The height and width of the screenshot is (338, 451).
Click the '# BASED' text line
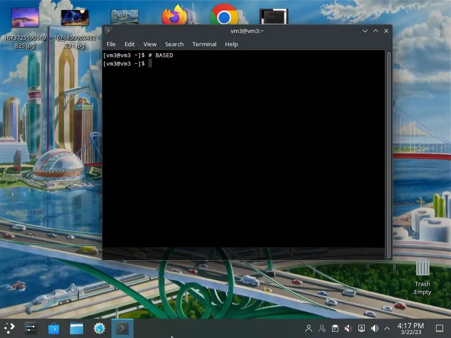tap(161, 55)
